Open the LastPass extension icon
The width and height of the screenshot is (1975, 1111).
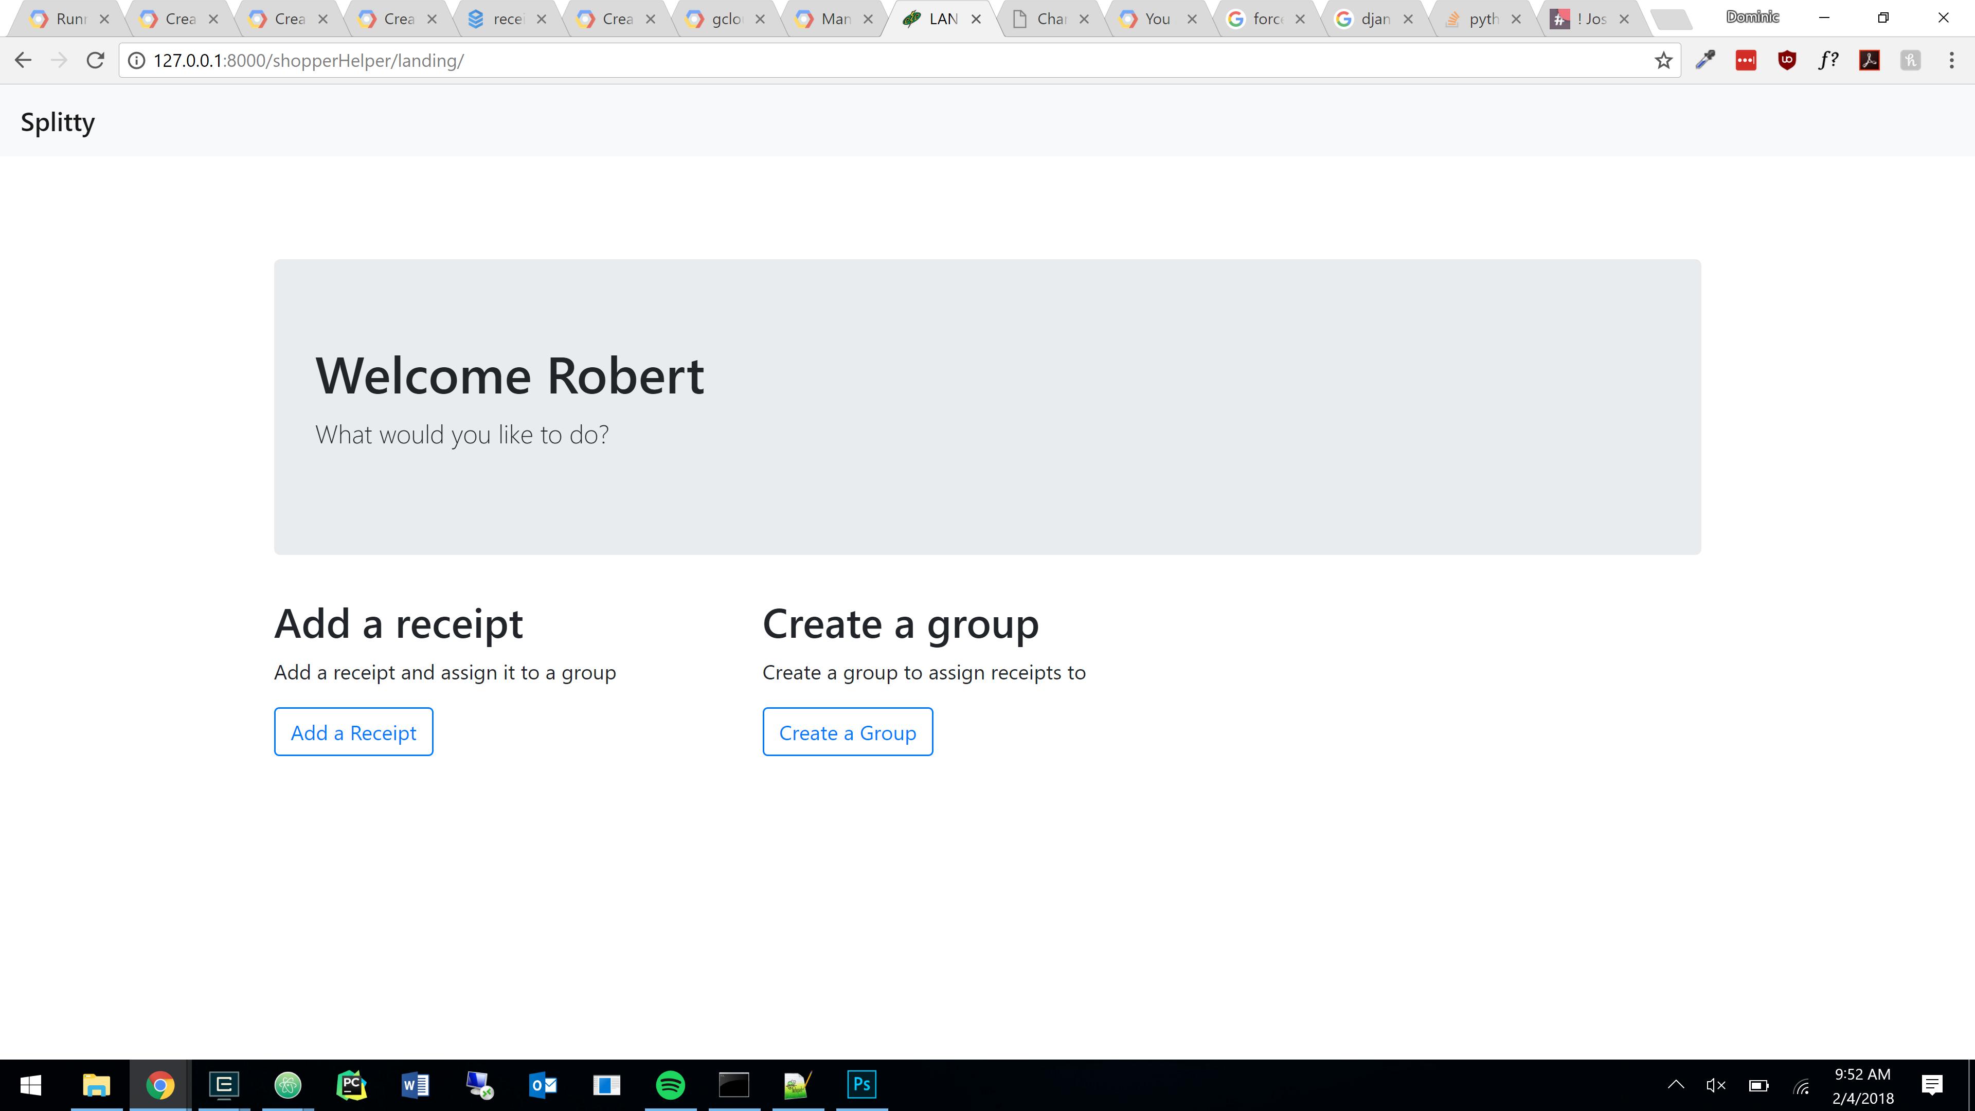(x=1746, y=61)
